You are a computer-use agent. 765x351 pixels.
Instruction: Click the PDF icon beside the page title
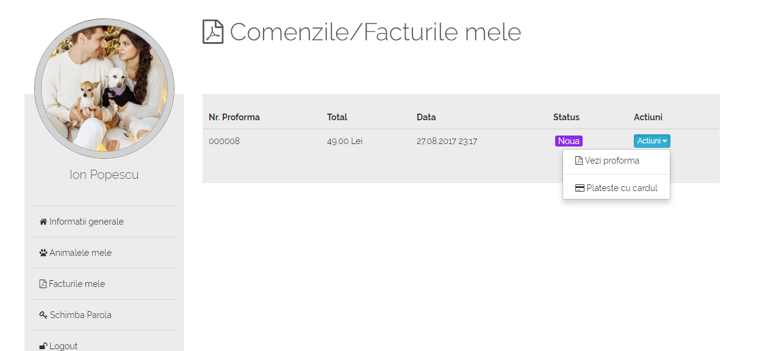(213, 32)
